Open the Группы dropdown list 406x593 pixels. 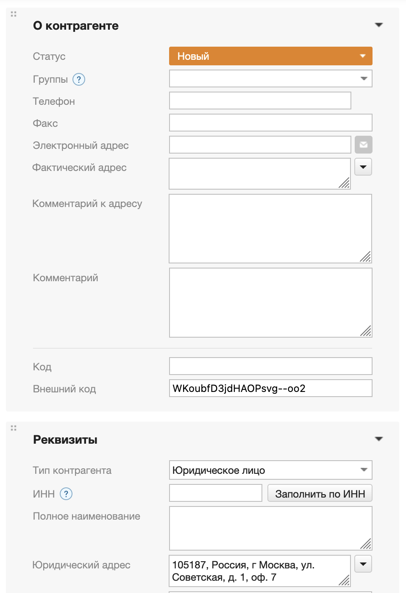(270, 78)
